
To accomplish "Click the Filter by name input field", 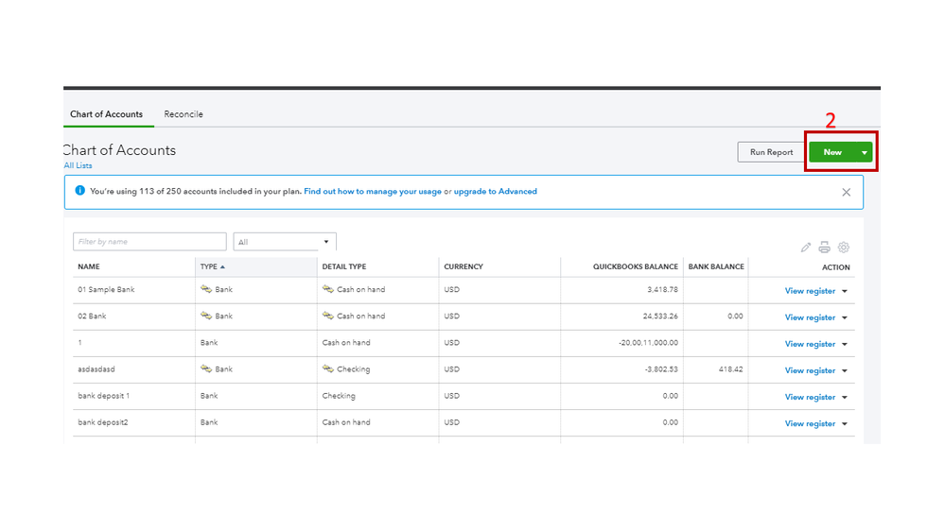I will [150, 242].
